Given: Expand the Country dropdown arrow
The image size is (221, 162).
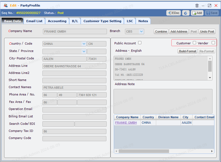Looking at the screenshot, I should 84,44.
